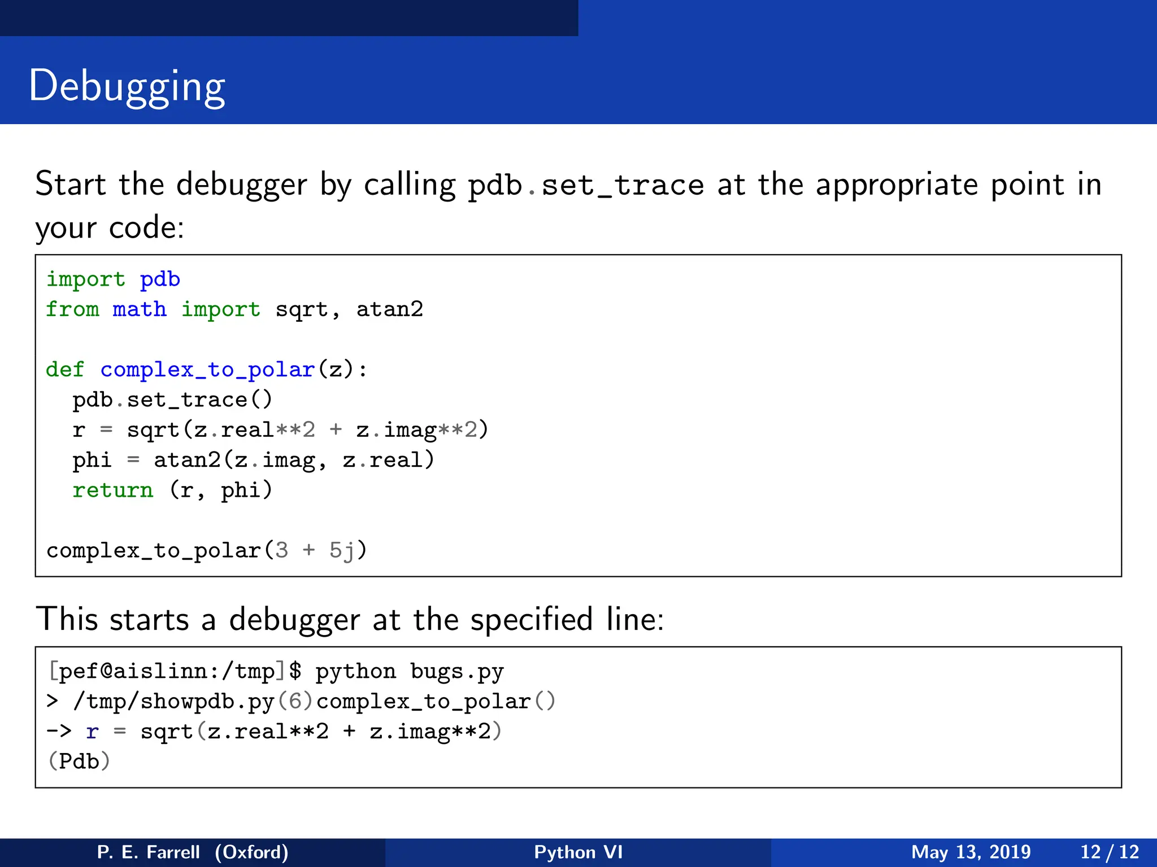The height and width of the screenshot is (867, 1157).
Task: Click the 'phi = atan2(z.imag, z.real)' line
Action: coord(254,460)
